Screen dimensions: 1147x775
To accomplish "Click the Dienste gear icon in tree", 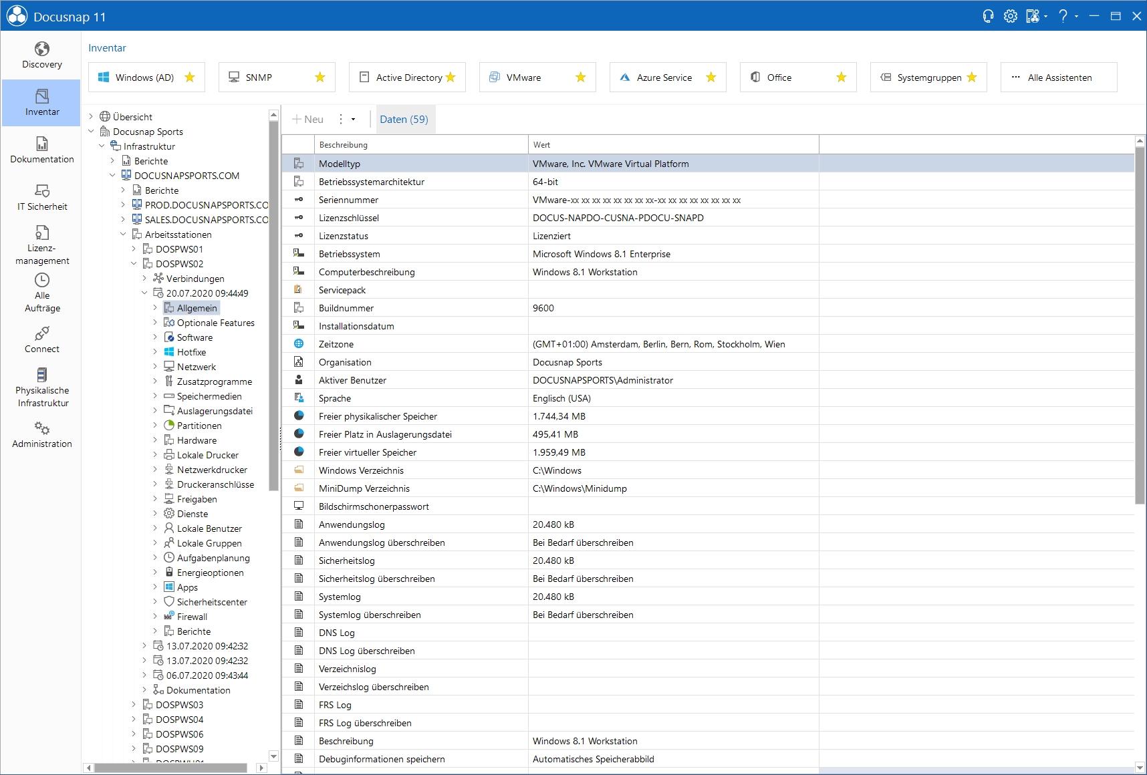I will 169,514.
